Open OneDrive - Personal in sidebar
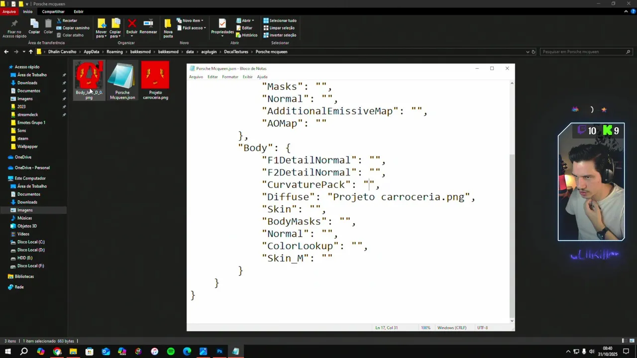Image resolution: width=637 pixels, height=358 pixels. tap(32, 168)
